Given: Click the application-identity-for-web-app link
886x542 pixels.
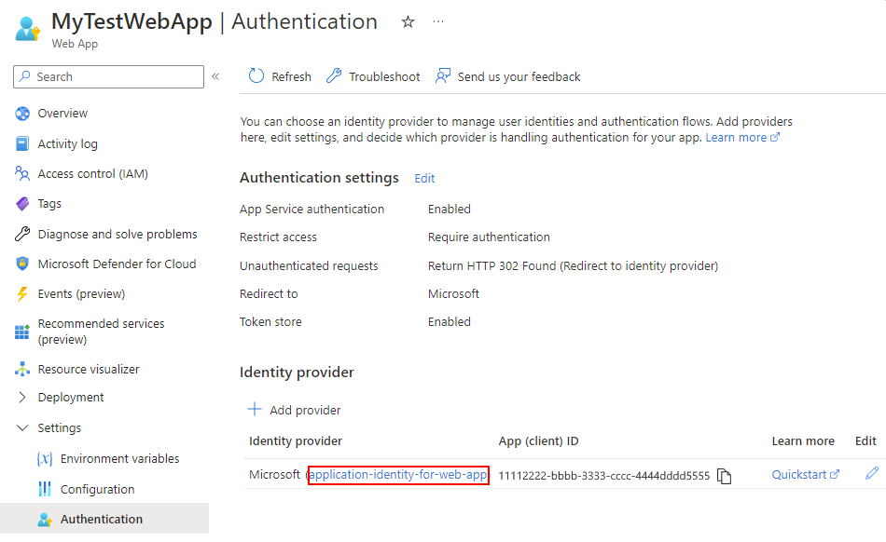Looking at the screenshot, I should click(398, 474).
